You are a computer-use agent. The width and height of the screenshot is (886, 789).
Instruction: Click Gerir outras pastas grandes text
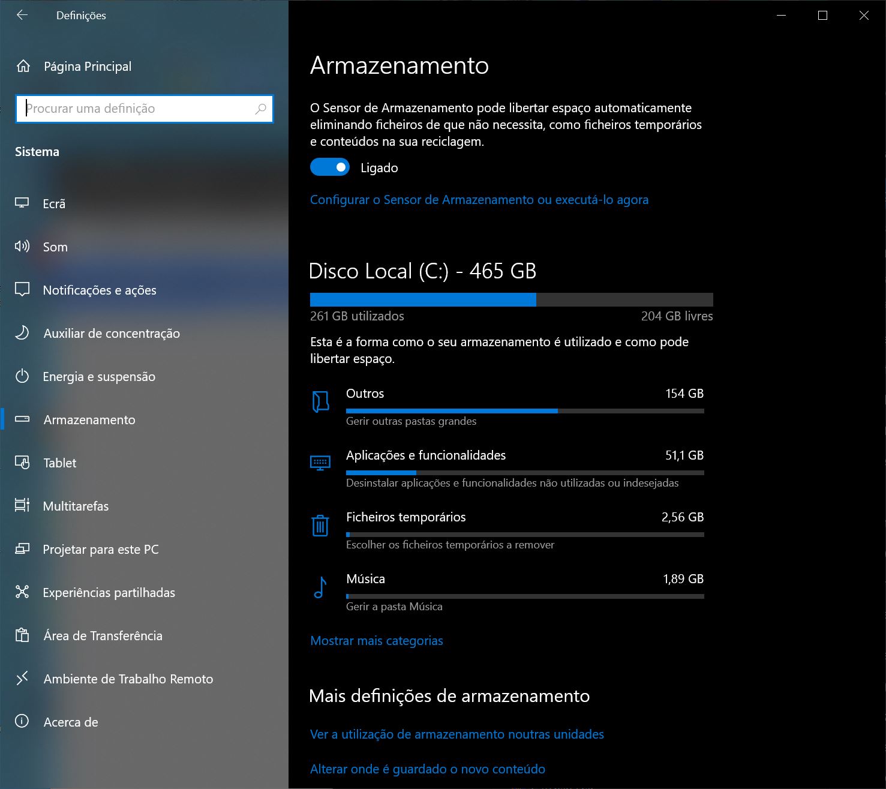pyautogui.click(x=411, y=421)
